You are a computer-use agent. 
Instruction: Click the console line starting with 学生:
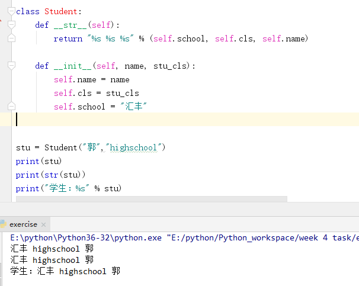[65, 271]
